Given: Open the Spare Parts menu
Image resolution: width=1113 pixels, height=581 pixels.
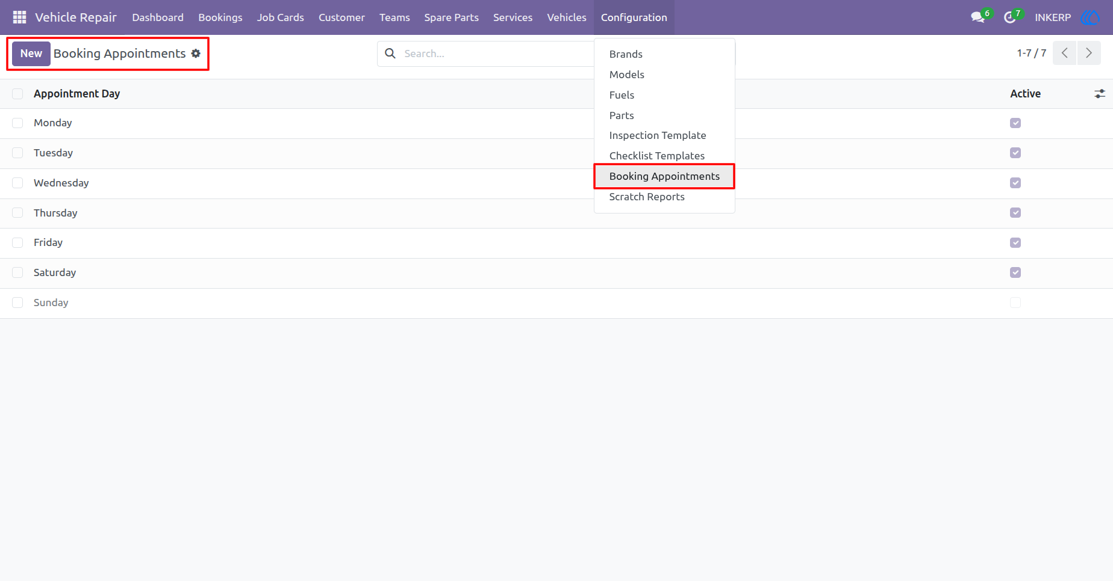Looking at the screenshot, I should (451, 17).
